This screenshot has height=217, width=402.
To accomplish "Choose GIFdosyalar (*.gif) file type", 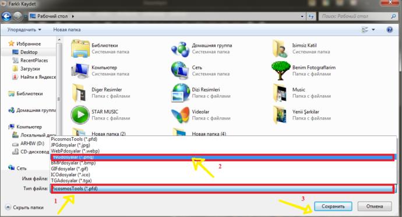I will (x=223, y=169).
